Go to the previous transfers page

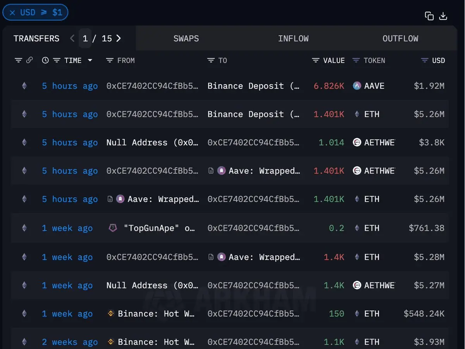click(x=72, y=38)
